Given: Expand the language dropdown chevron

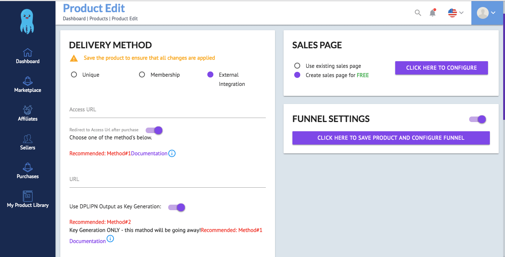Looking at the screenshot, I should (461, 13).
